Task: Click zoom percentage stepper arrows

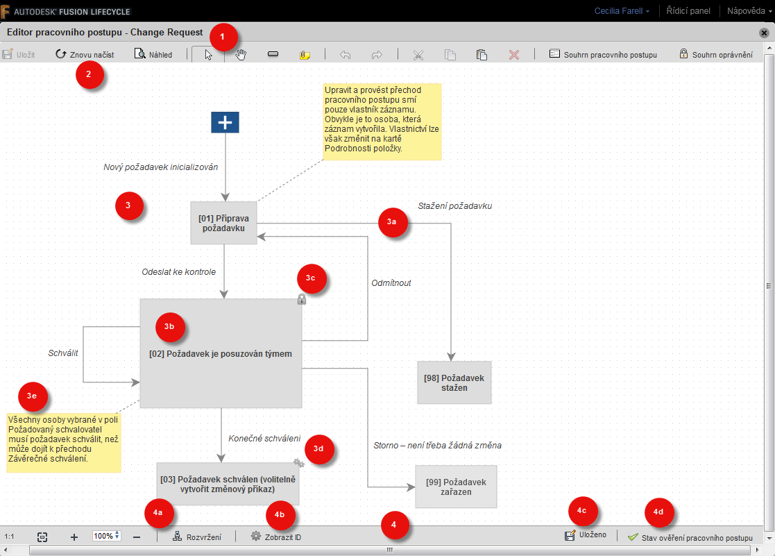Action: click(118, 536)
